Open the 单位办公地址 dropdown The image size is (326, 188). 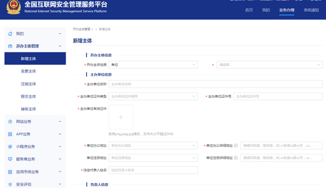[x=153, y=146]
